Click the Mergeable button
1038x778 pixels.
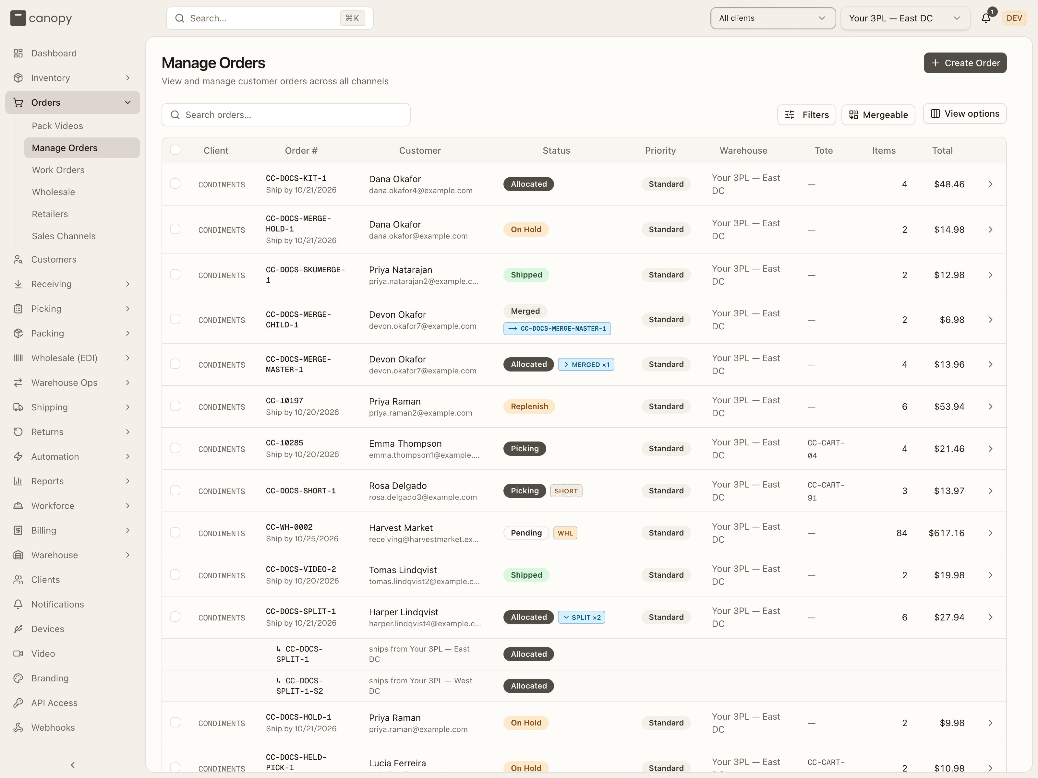(878, 115)
